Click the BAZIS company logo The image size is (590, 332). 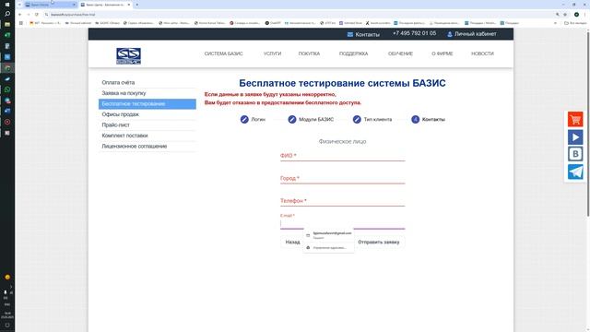128,55
